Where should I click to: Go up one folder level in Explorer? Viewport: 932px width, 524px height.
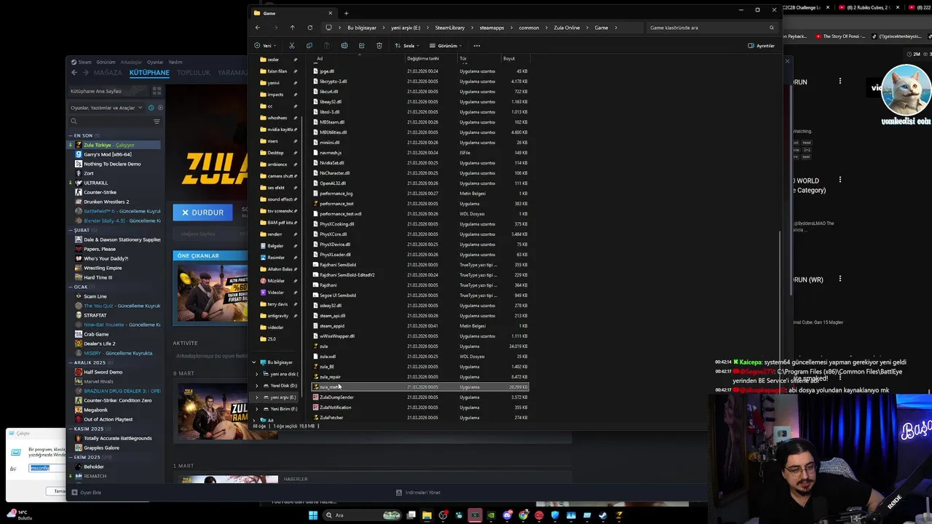point(292,28)
